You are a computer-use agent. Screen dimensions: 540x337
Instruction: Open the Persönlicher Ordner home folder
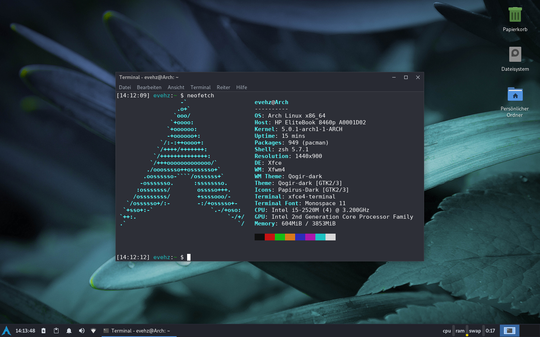coord(515,102)
